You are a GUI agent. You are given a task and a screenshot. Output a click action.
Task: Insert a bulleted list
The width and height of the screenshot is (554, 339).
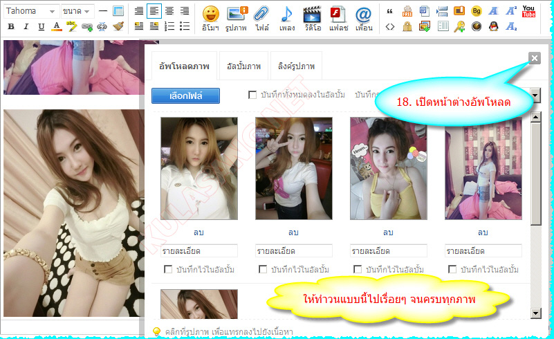point(185,26)
